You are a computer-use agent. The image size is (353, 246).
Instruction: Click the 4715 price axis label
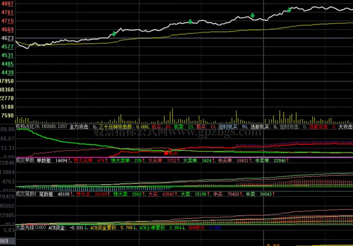pos(7,21)
